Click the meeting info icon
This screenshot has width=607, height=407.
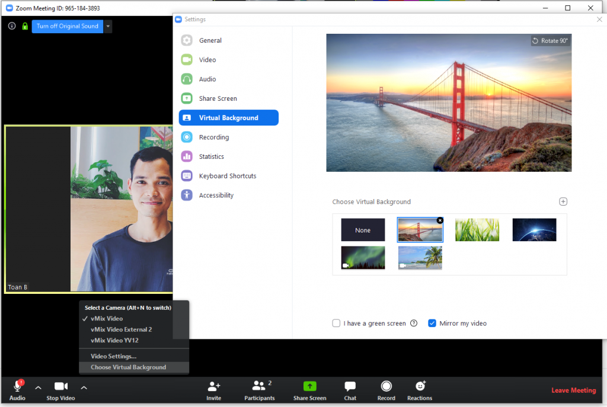pyautogui.click(x=12, y=26)
